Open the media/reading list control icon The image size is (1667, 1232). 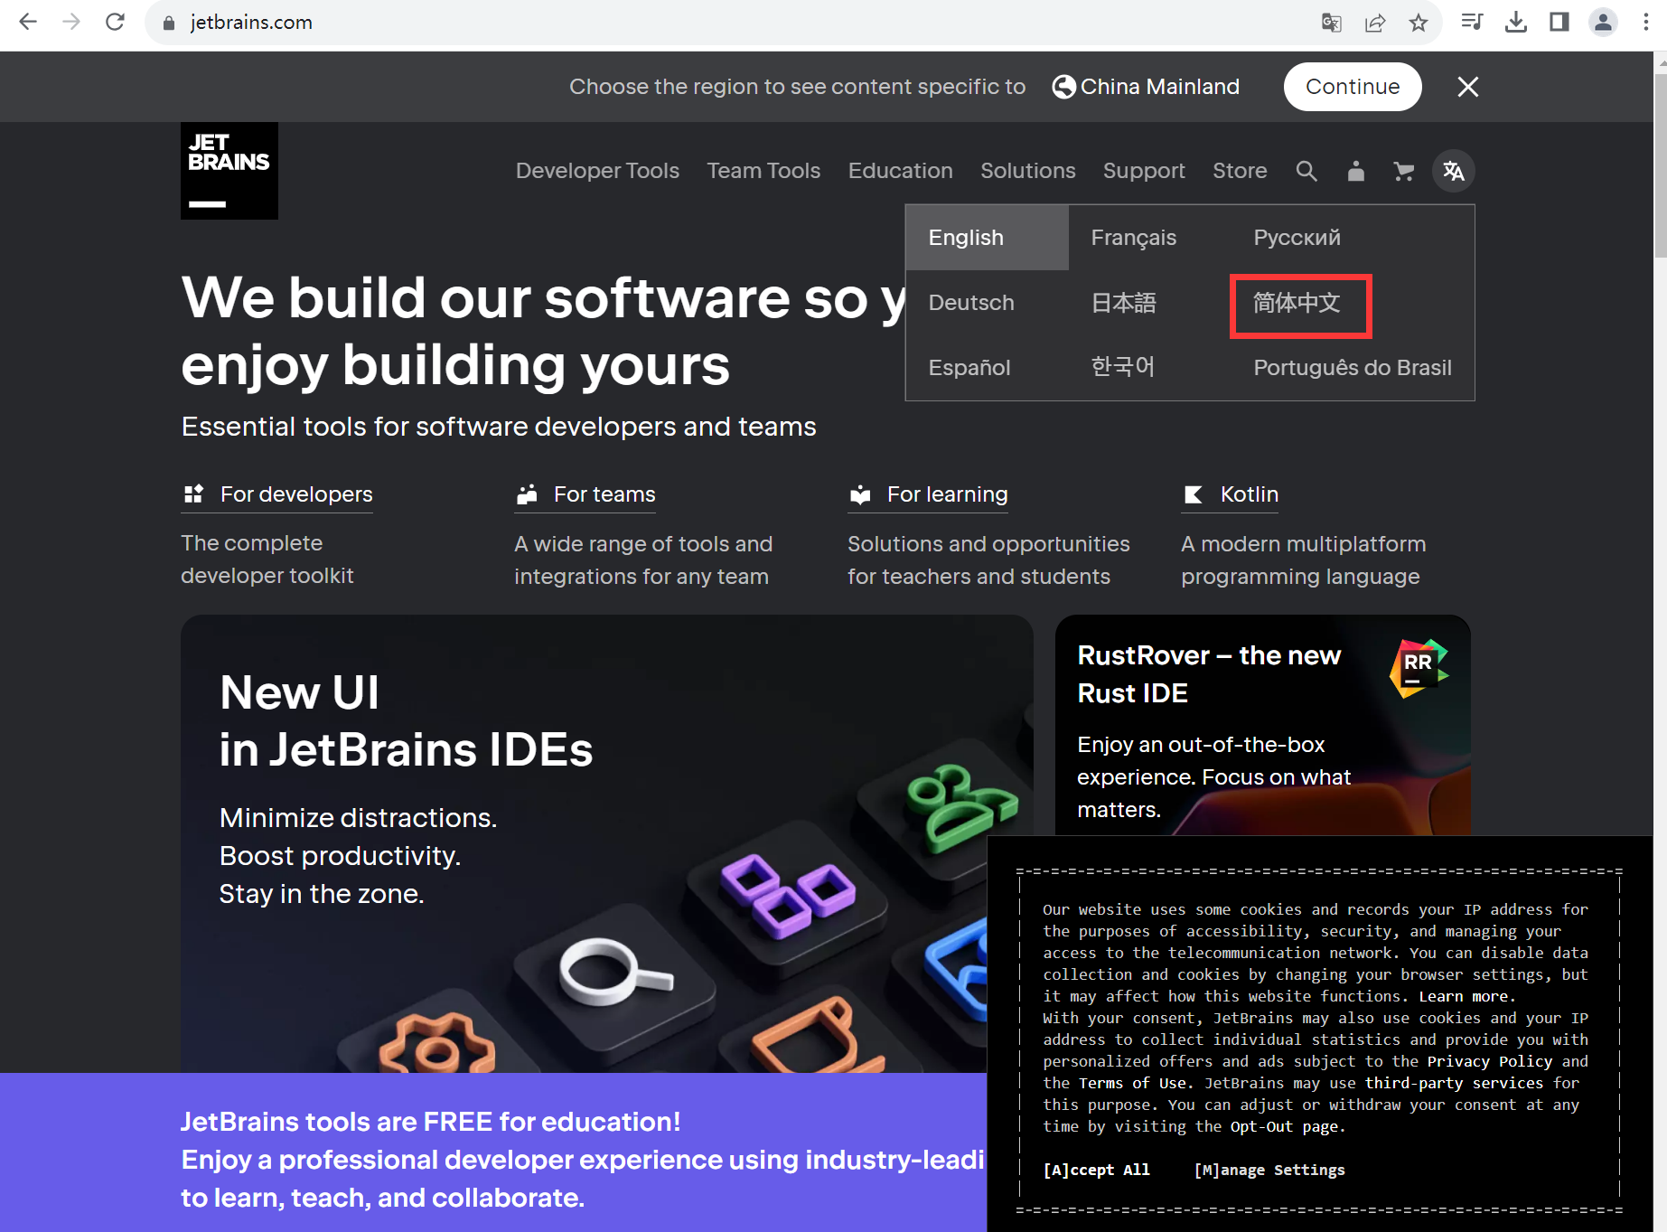click(1472, 22)
